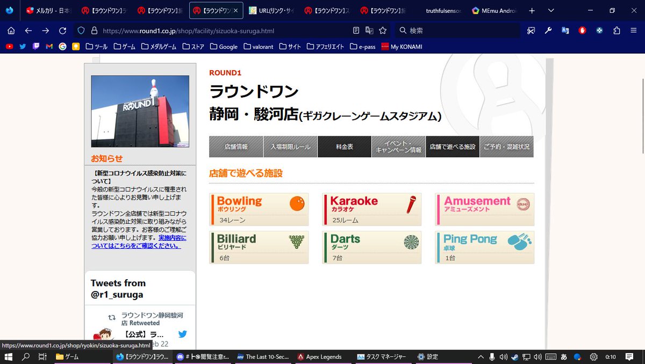The width and height of the screenshot is (645, 364).
Task: Open the Twitter bookmark icon
Action: pyautogui.click(x=23, y=47)
